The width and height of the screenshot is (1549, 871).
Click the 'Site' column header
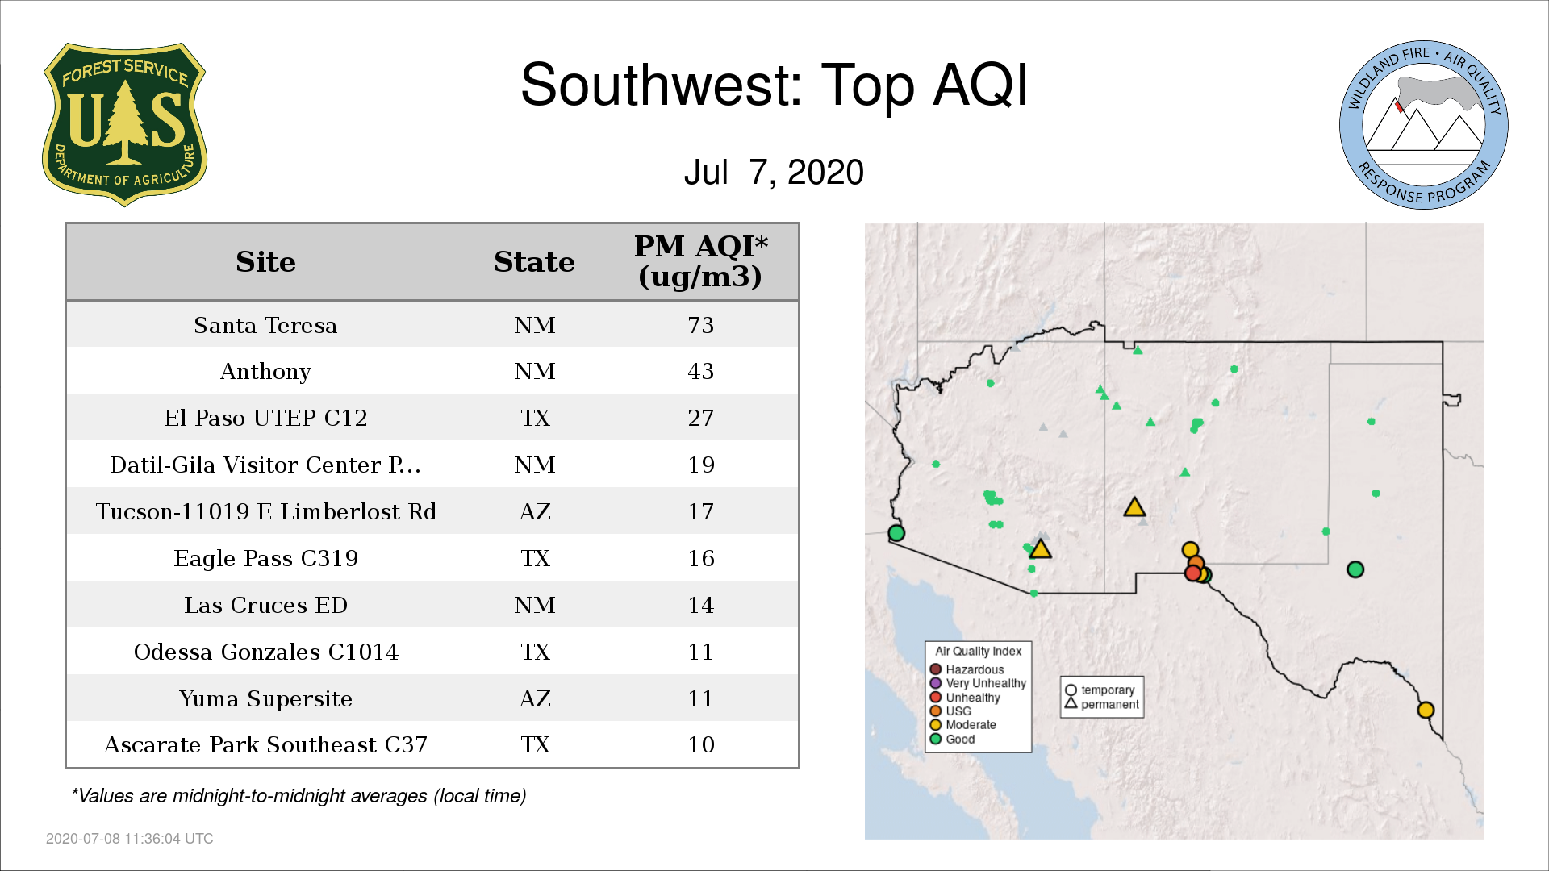[x=265, y=262]
